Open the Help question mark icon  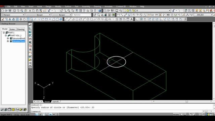pos(100,10)
